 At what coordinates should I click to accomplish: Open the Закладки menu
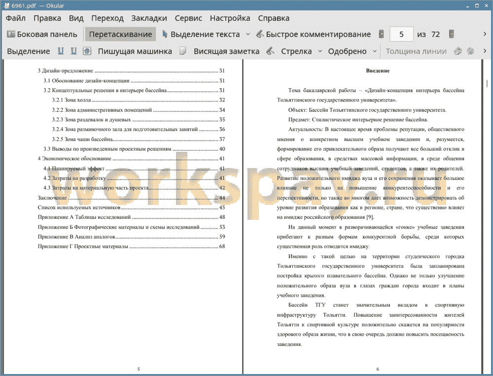[x=149, y=18]
